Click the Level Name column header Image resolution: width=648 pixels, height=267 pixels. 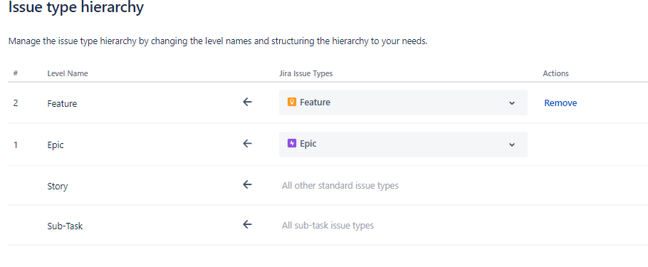pos(68,73)
